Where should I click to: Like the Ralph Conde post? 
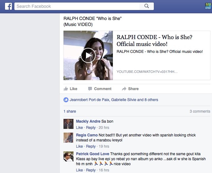click(70, 89)
